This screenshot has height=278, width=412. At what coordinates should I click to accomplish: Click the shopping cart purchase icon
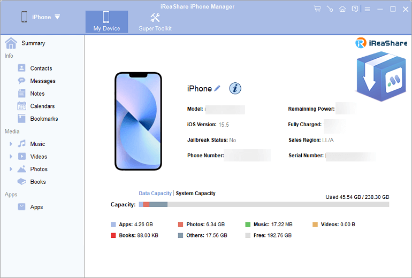point(317,9)
